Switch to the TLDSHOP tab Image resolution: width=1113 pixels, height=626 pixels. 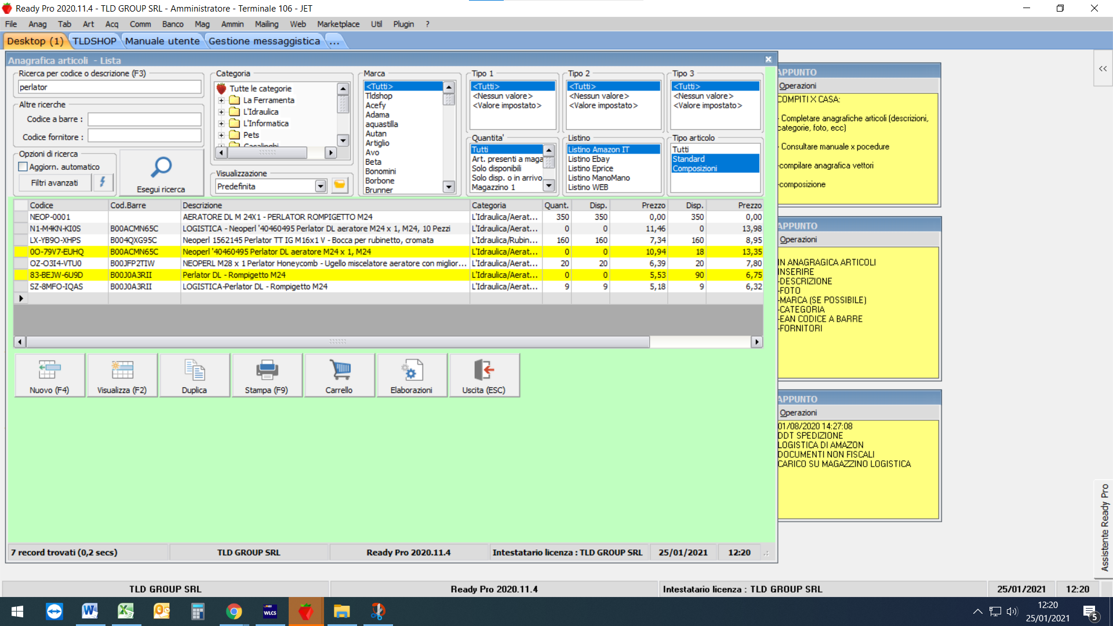94,41
